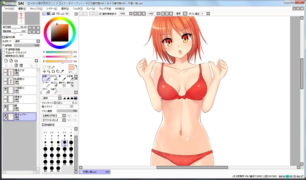Open the 合成モード blend mode dropdown

tap(38, 41)
